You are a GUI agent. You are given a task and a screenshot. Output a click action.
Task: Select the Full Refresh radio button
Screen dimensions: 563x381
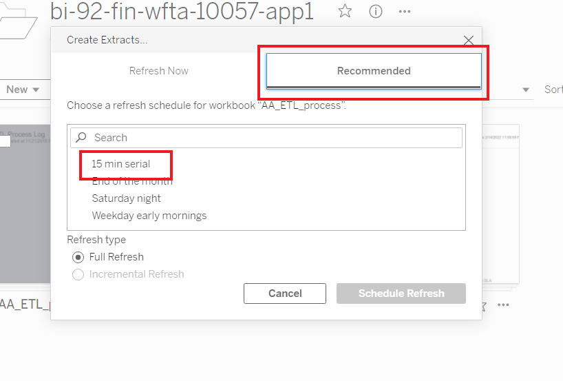click(78, 258)
